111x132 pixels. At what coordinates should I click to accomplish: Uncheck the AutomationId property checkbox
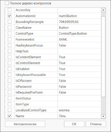click(10, 16)
